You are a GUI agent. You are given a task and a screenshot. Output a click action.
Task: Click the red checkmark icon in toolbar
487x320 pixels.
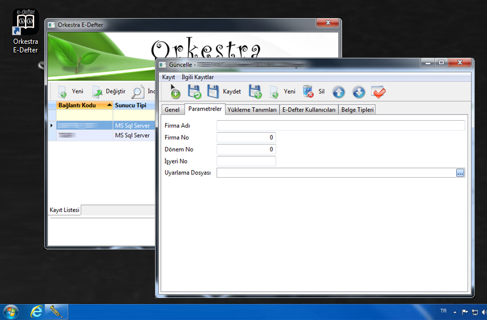click(378, 92)
